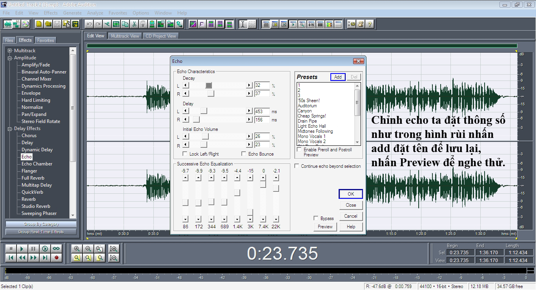536x290 pixels.
Task: Click the Play Looped infinity button
Action: (57, 249)
